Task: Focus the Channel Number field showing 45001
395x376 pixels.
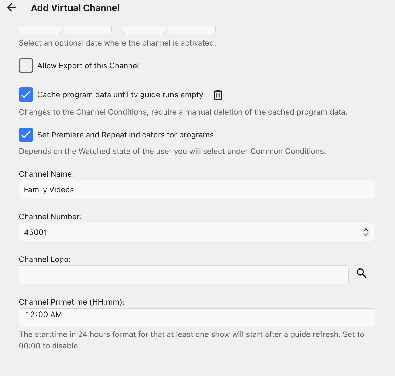Action: [188, 232]
